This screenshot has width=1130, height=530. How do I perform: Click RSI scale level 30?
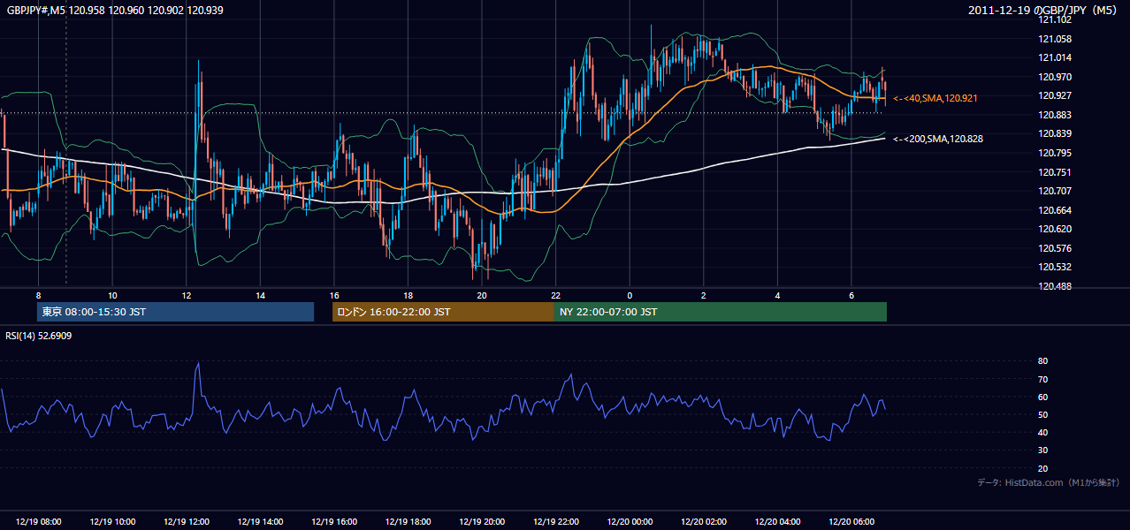[x=1042, y=450]
